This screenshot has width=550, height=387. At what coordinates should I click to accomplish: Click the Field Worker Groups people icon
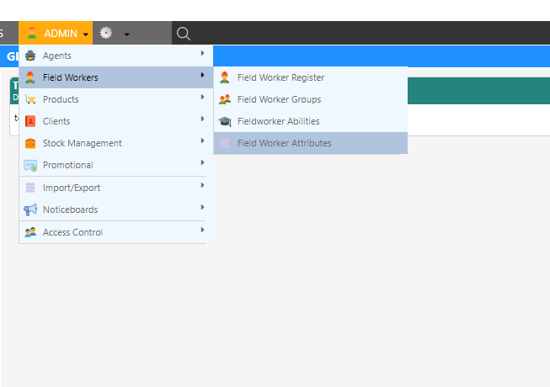(225, 99)
